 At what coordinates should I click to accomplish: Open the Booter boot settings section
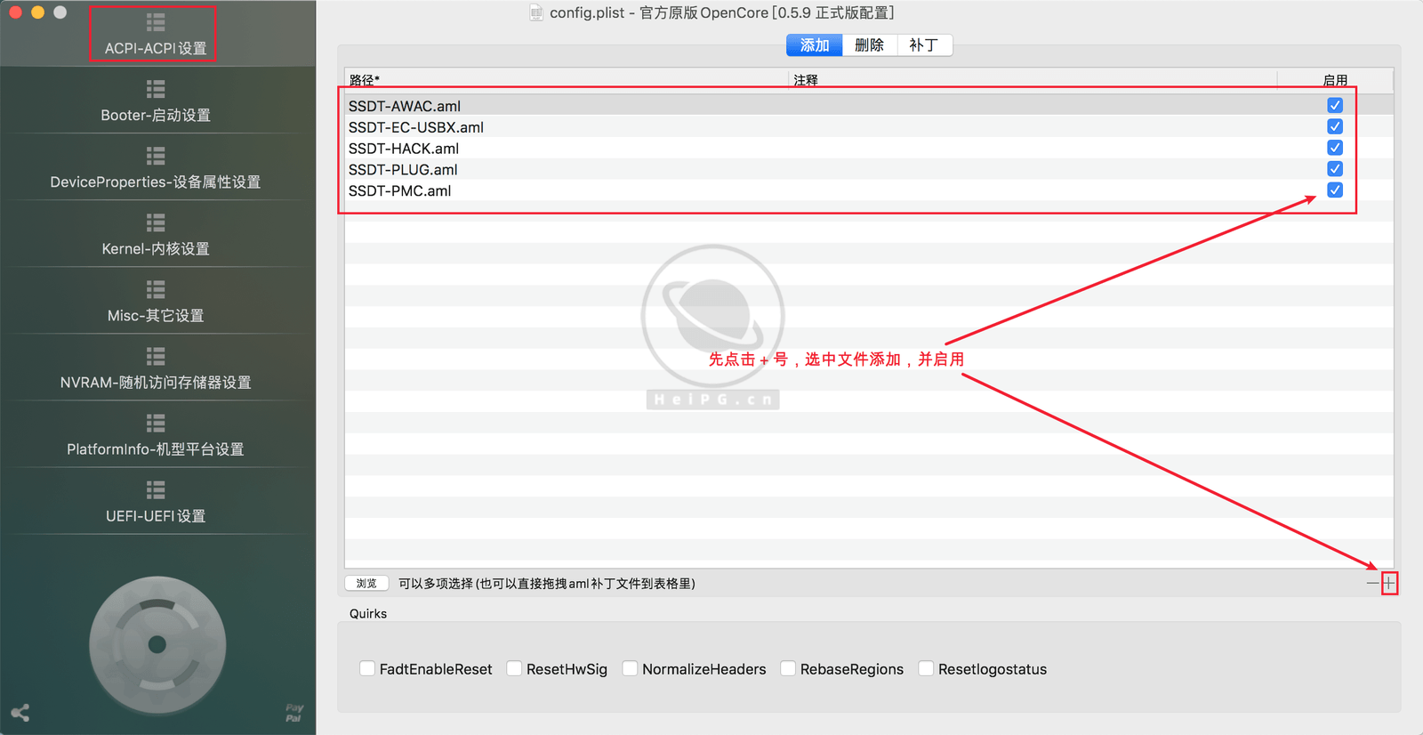(x=156, y=101)
